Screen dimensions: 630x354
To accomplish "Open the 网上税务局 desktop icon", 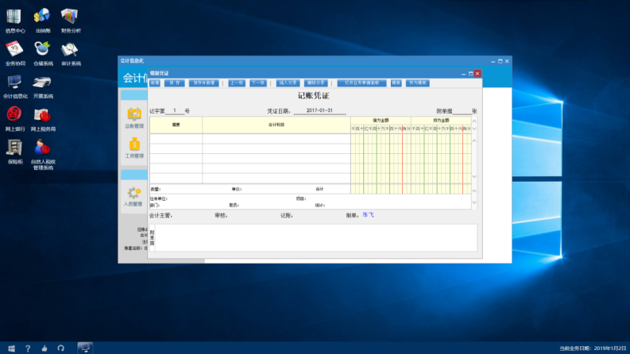I will (43, 119).
